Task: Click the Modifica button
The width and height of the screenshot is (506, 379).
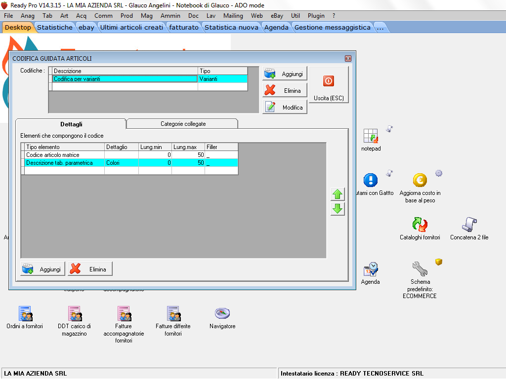Action: (285, 107)
